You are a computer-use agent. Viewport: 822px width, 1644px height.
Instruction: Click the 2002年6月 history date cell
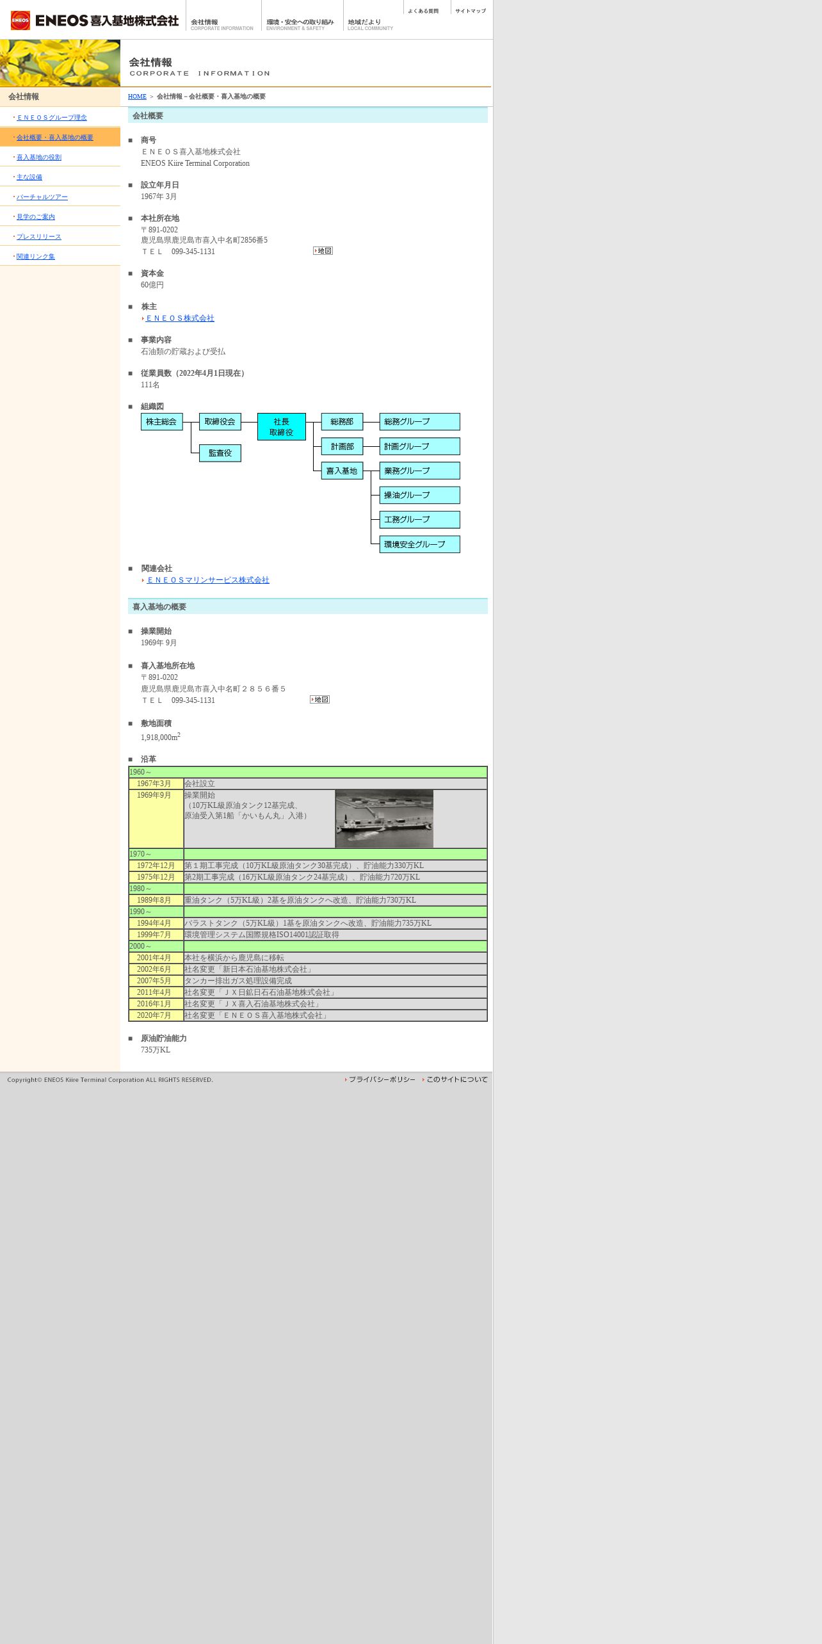156,969
